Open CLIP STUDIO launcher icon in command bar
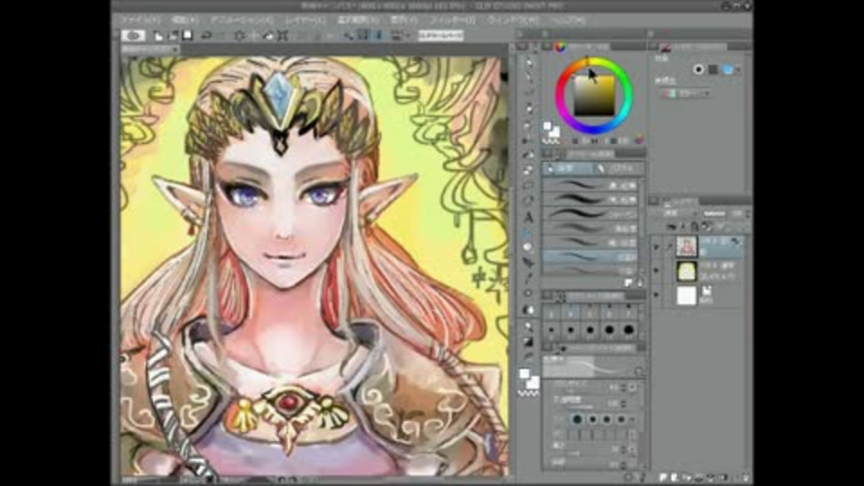 tap(133, 36)
